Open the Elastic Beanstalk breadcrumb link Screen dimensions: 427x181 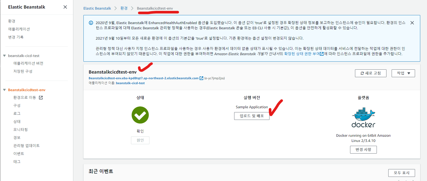click(x=97, y=8)
